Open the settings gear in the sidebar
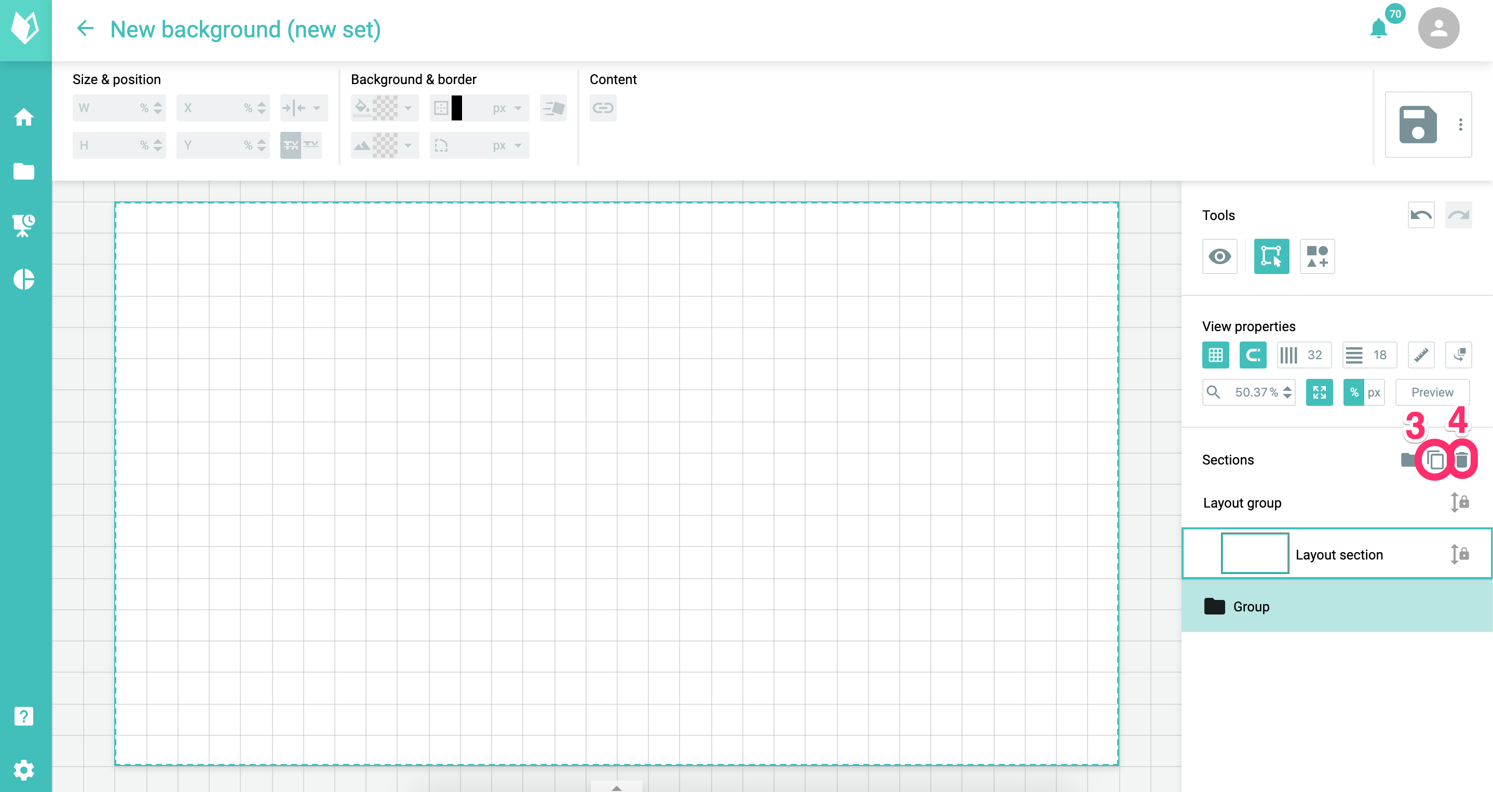The image size is (1493, 792). [24, 770]
